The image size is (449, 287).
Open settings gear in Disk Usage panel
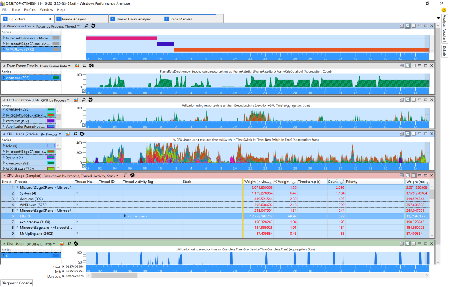tap(76, 243)
